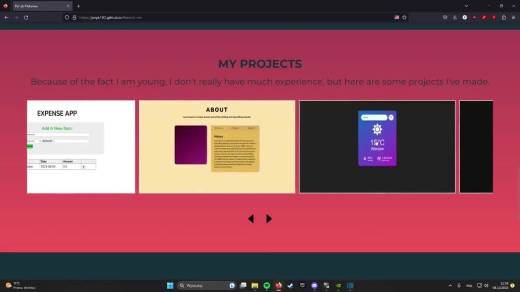The image size is (520, 292).
Task: Show next project with right arrow
Action: [269, 218]
